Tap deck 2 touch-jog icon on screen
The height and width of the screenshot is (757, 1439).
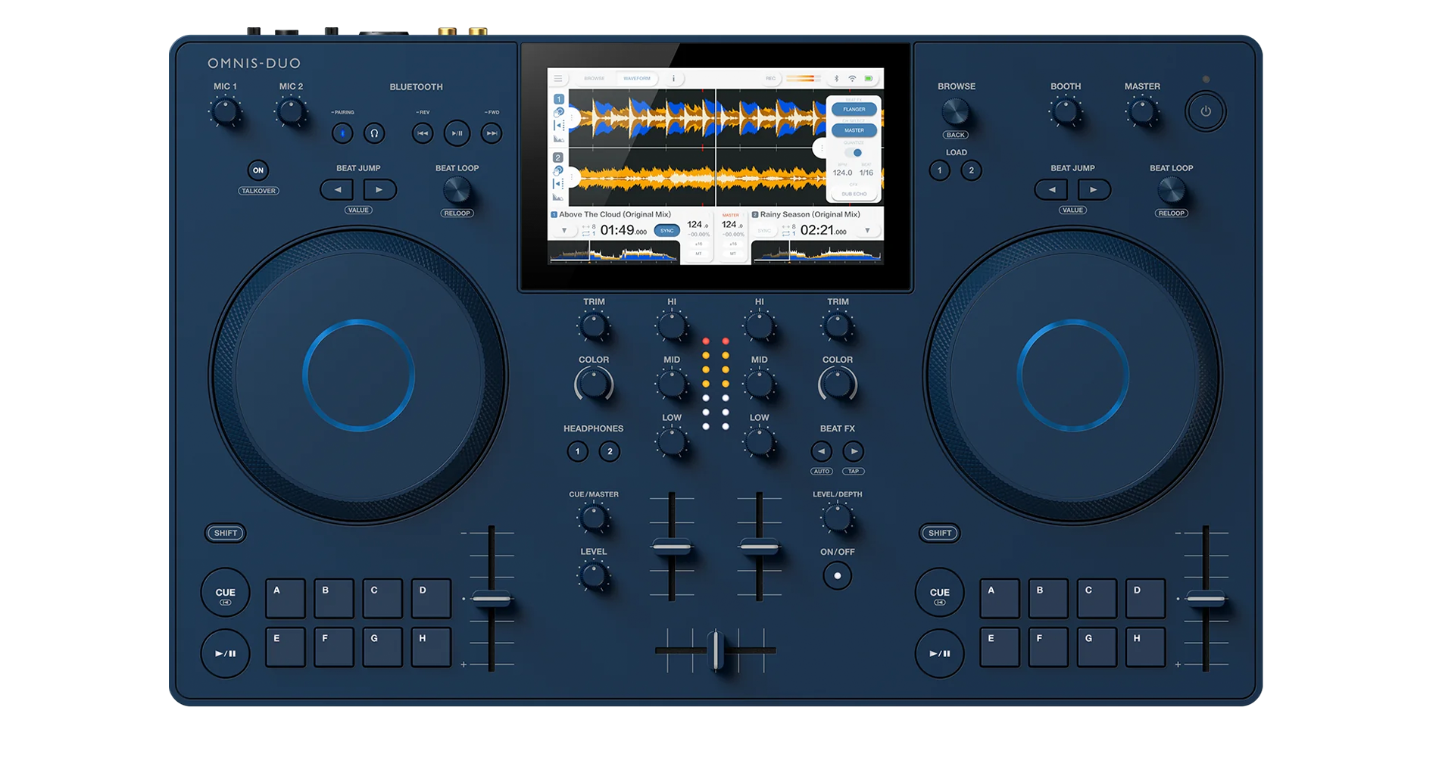[x=558, y=170]
